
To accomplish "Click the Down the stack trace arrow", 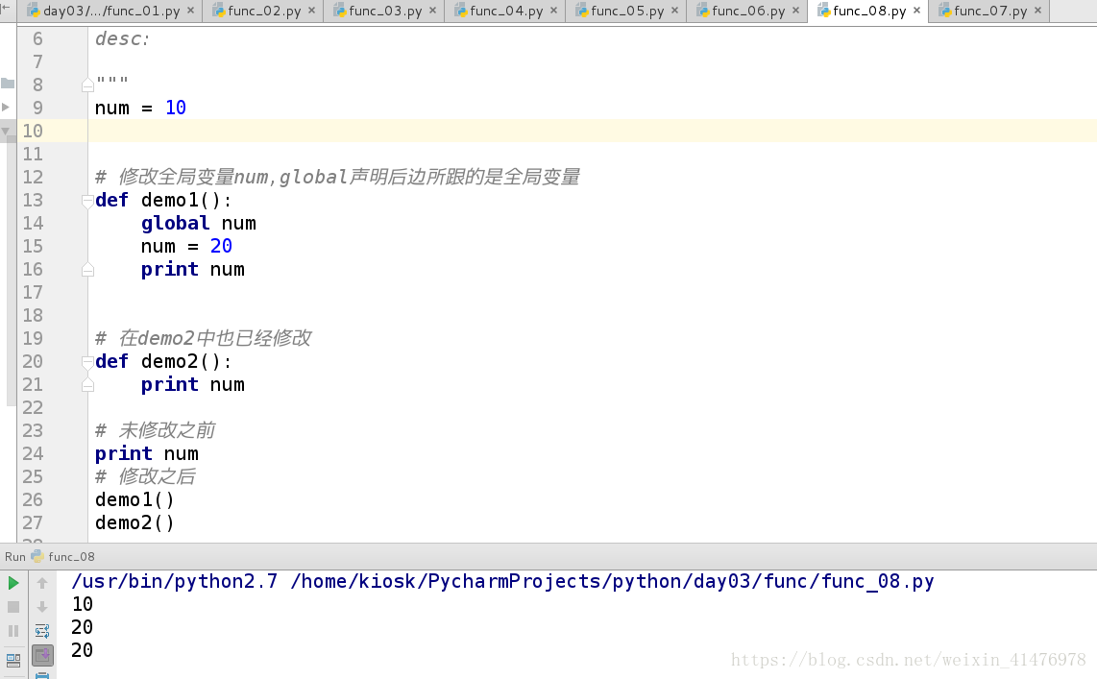I will [x=42, y=607].
